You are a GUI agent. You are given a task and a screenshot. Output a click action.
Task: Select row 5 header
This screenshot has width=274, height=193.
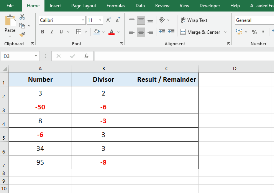4,135
